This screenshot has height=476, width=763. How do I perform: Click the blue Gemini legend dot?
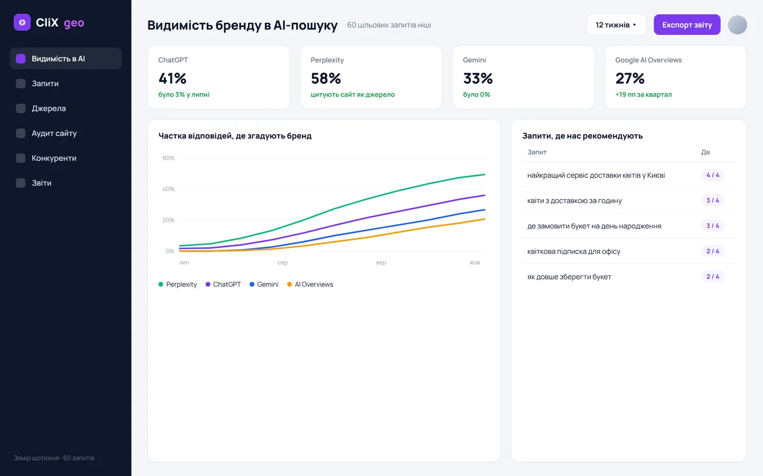[252, 285]
